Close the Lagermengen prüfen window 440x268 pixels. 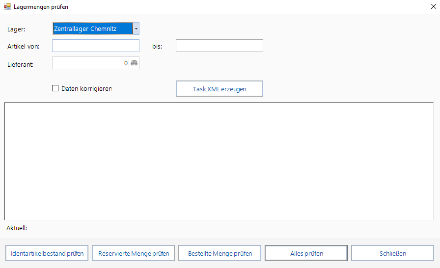(431, 7)
